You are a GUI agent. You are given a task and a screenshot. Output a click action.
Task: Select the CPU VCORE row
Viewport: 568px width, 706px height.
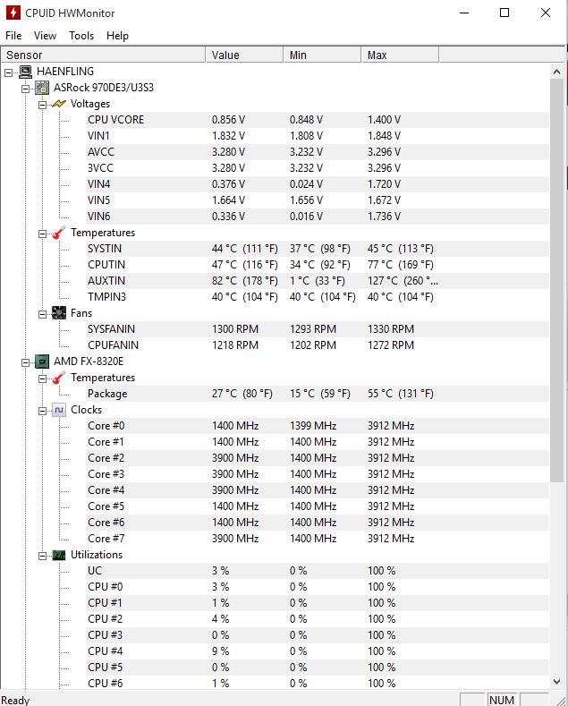pyautogui.click(x=275, y=120)
